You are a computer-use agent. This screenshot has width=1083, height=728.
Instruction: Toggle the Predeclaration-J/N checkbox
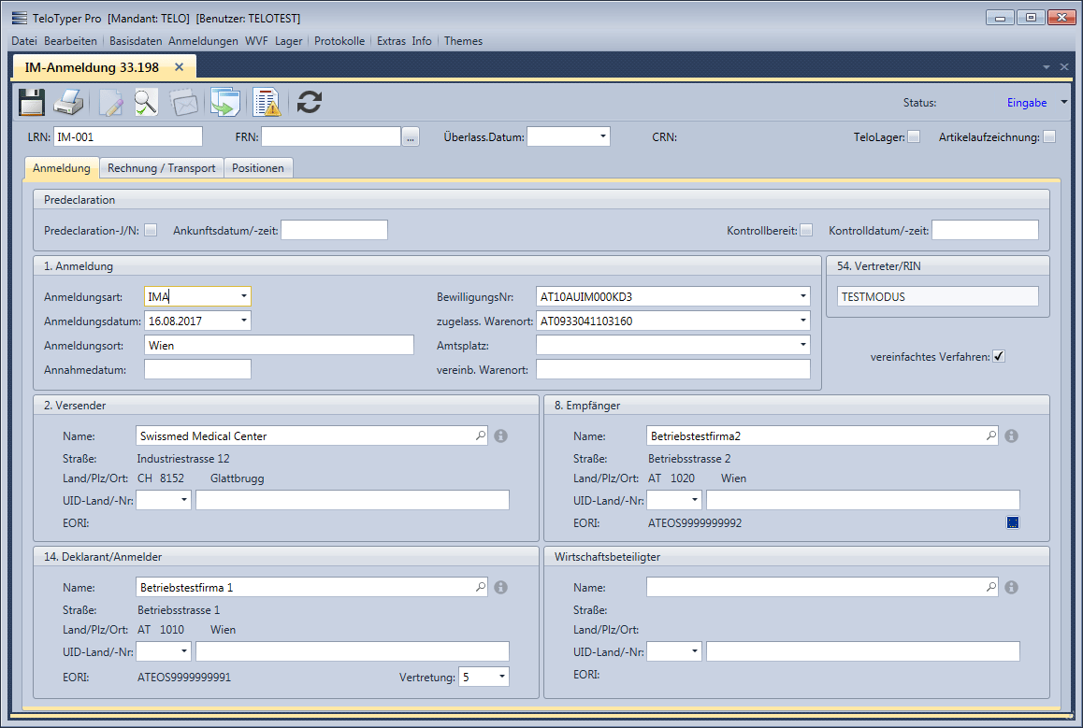151,230
